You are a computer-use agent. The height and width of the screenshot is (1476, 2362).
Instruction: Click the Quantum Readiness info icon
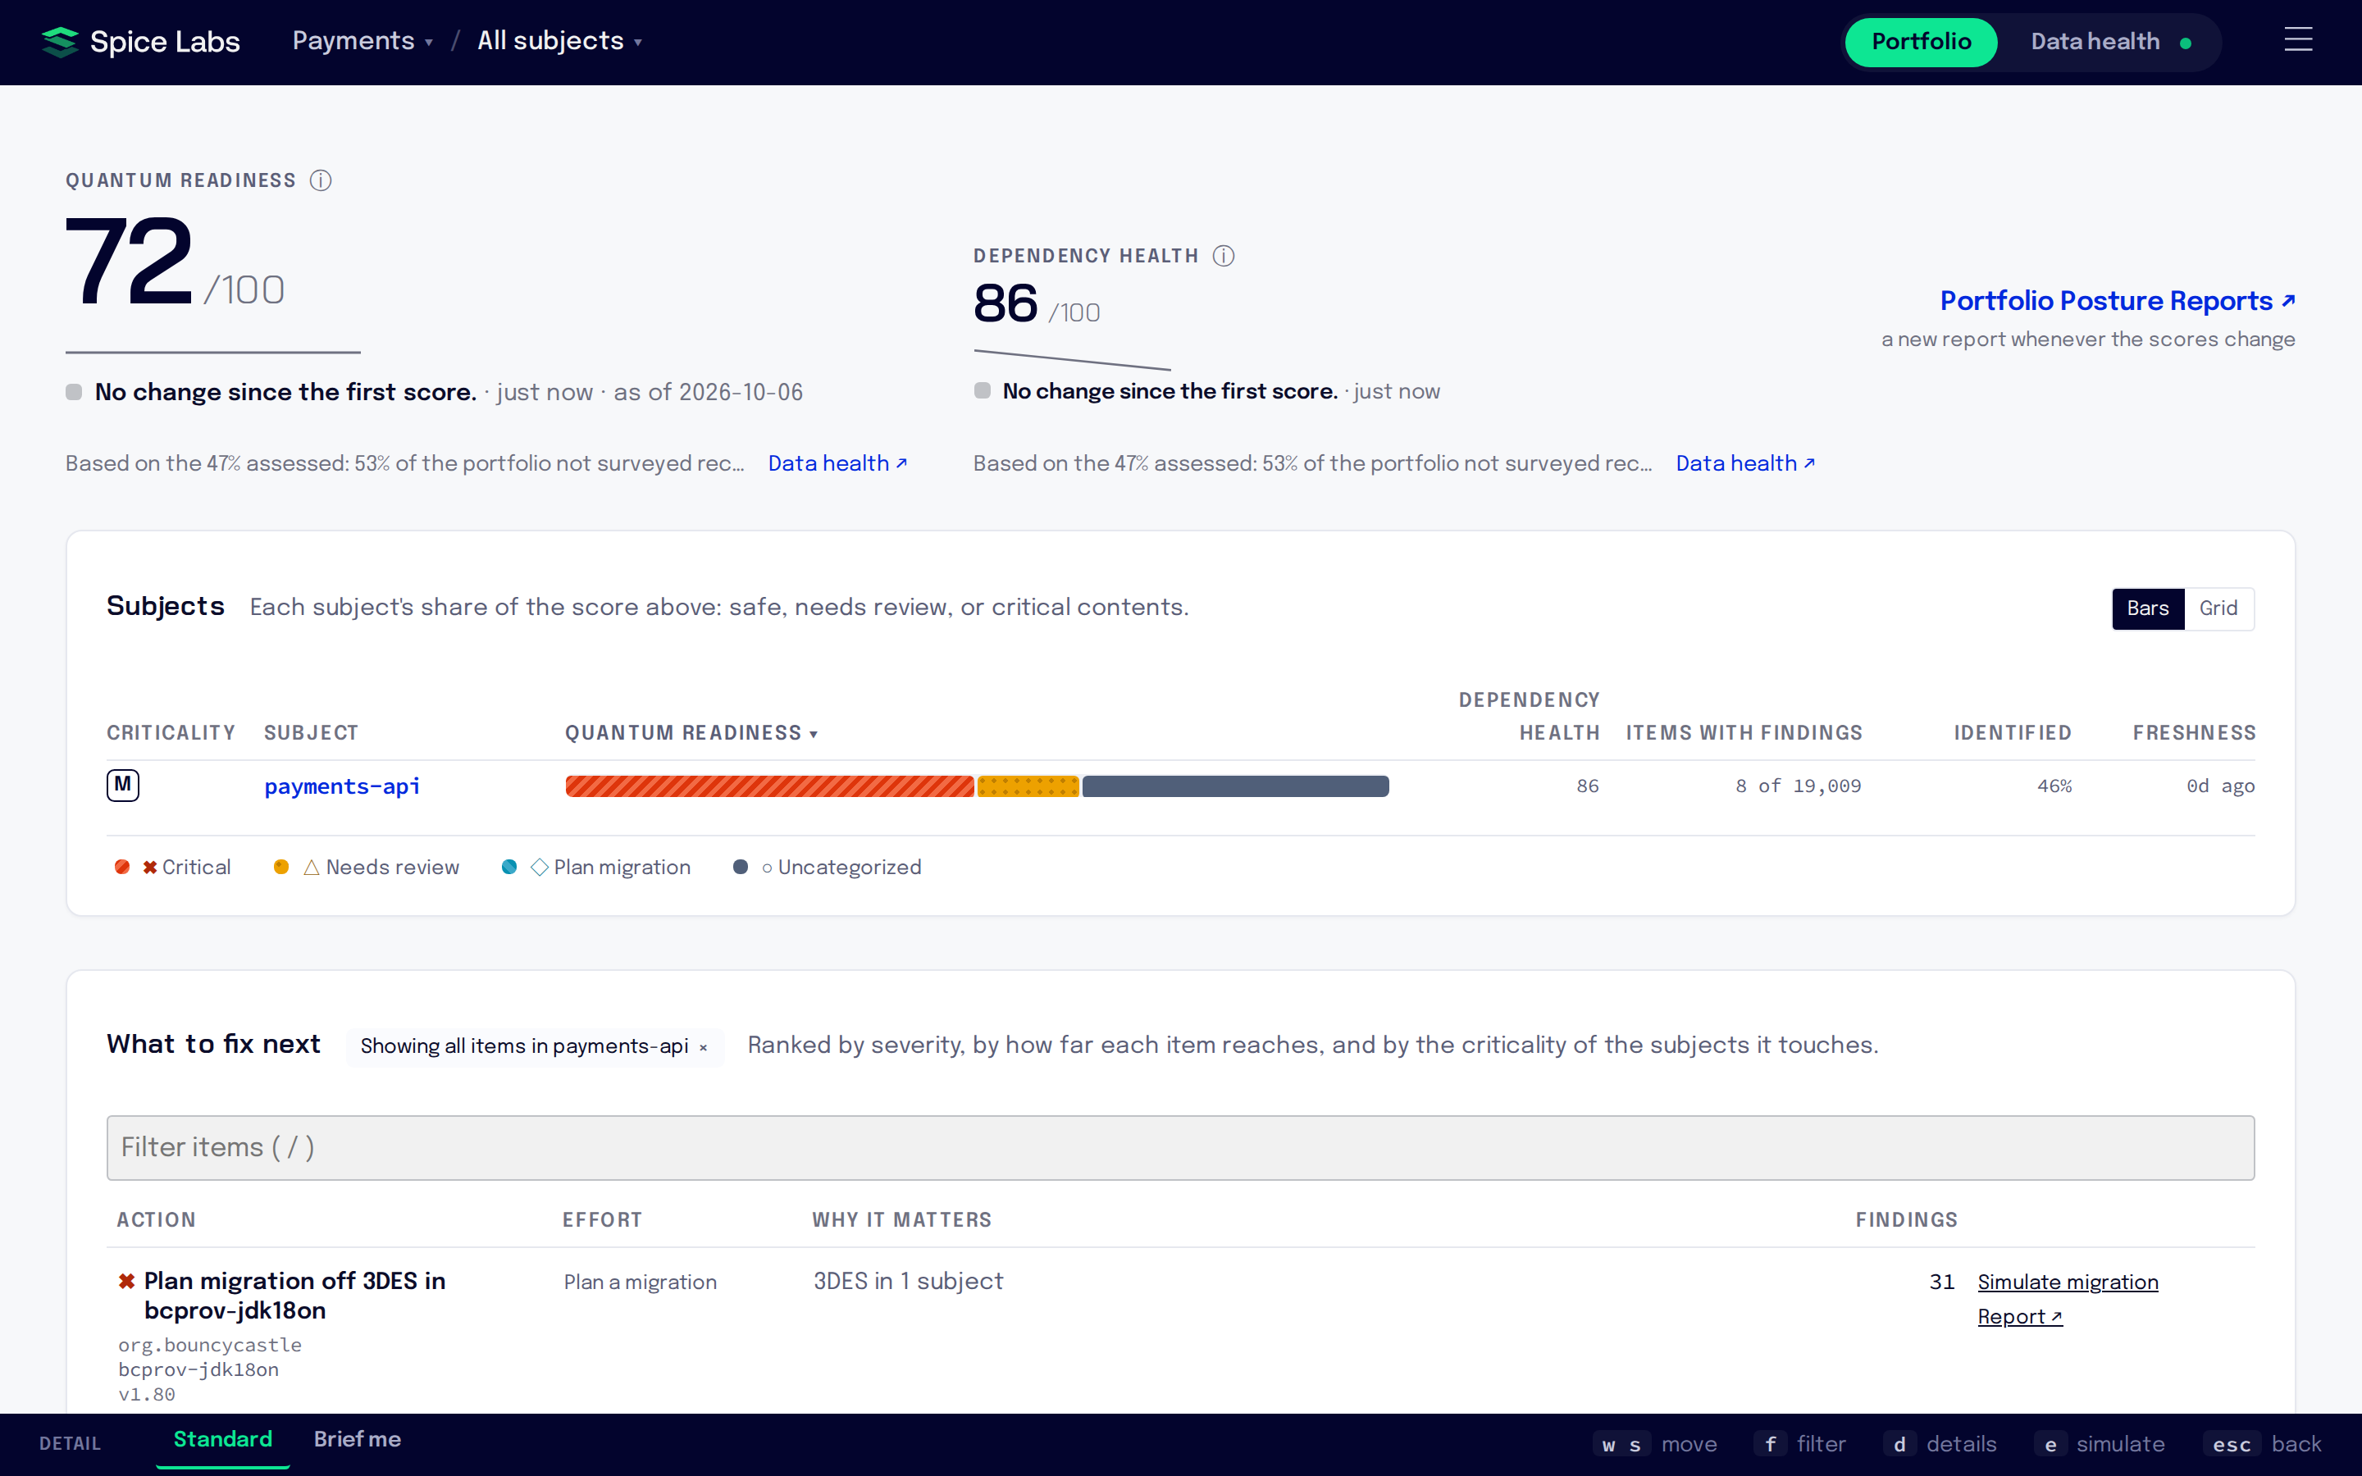click(x=320, y=180)
